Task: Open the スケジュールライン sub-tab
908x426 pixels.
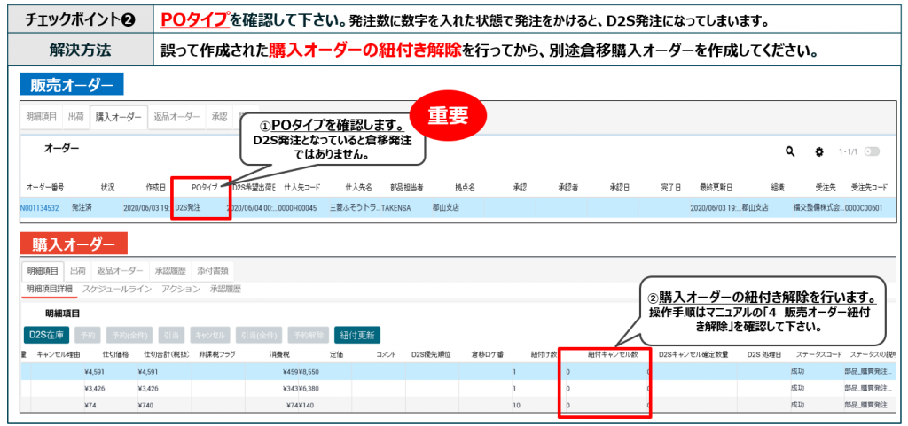Action: coord(117,290)
